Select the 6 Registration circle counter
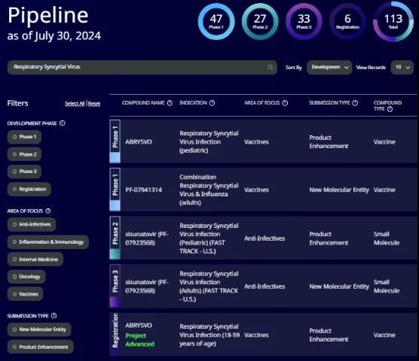This screenshot has width=419, height=361. tap(347, 21)
